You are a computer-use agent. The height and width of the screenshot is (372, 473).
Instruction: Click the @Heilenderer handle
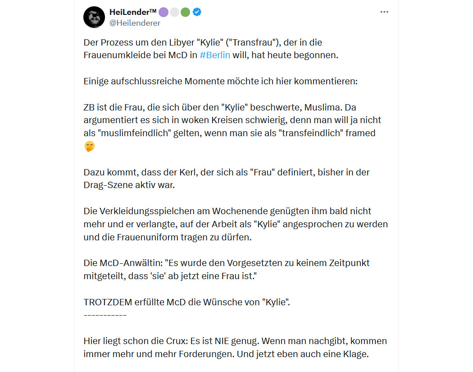pyautogui.click(x=135, y=23)
